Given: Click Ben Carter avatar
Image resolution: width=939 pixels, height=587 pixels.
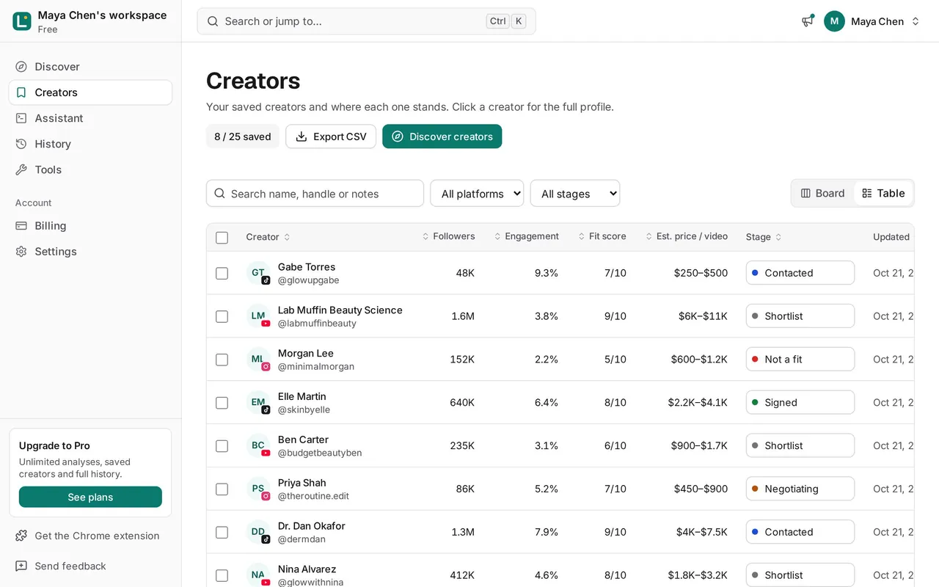Looking at the screenshot, I should pos(258,445).
